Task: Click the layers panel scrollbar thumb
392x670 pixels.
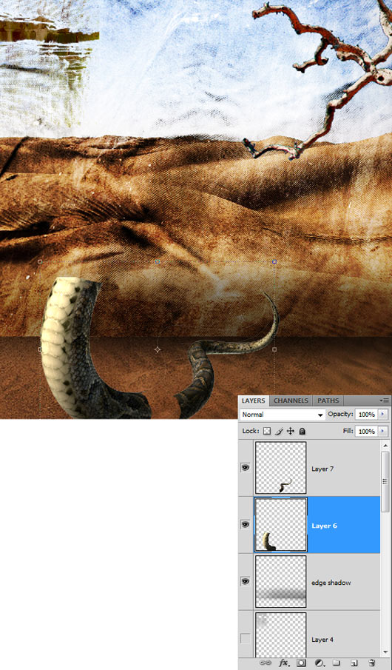Action: click(x=385, y=480)
